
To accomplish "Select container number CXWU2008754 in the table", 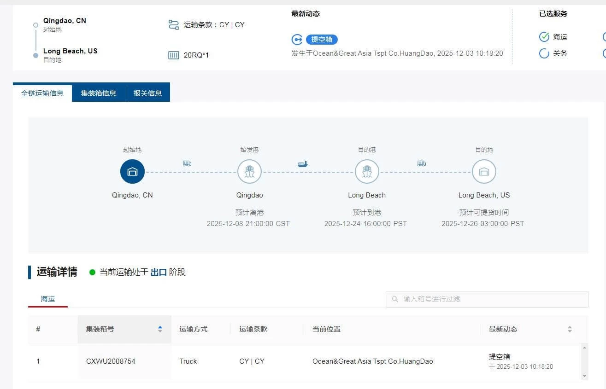I will click(x=111, y=361).
